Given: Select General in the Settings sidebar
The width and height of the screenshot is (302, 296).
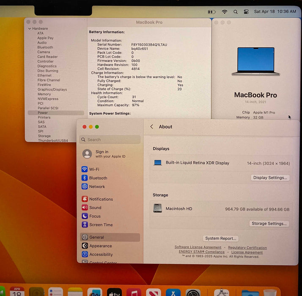Looking at the screenshot, I should [x=110, y=237].
